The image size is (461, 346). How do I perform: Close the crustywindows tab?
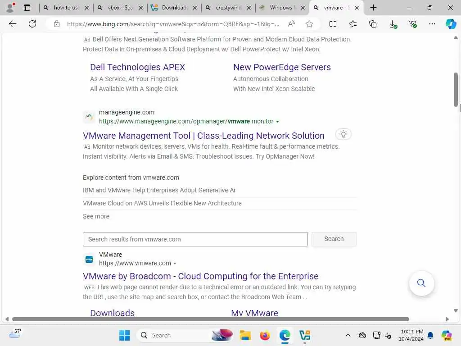pyautogui.click(x=249, y=8)
